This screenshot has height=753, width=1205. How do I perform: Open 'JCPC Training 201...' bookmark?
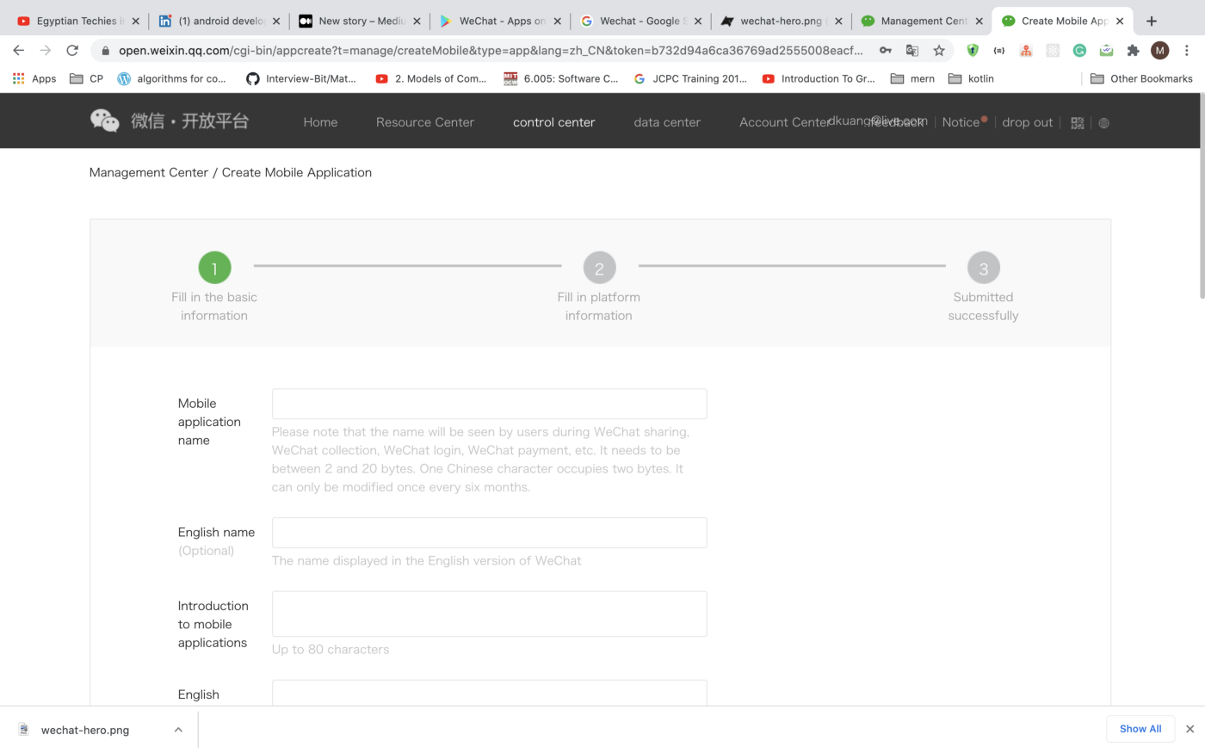tap(690, 78)
